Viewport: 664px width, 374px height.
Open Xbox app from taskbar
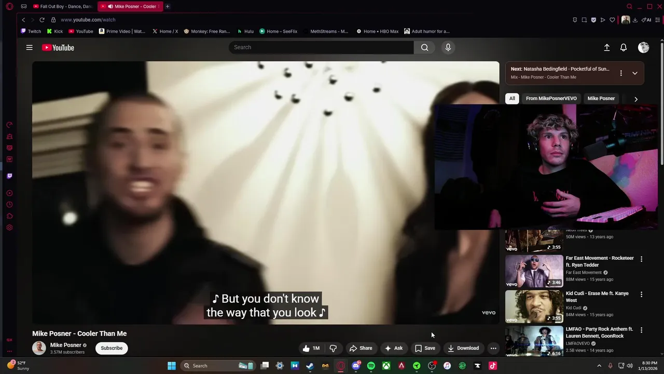point(386,366)
